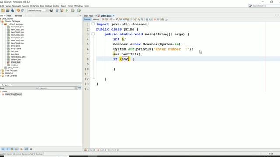The image size is (280, 157).
Task: Select Libraries node in project tree
Action: (9, 73)
